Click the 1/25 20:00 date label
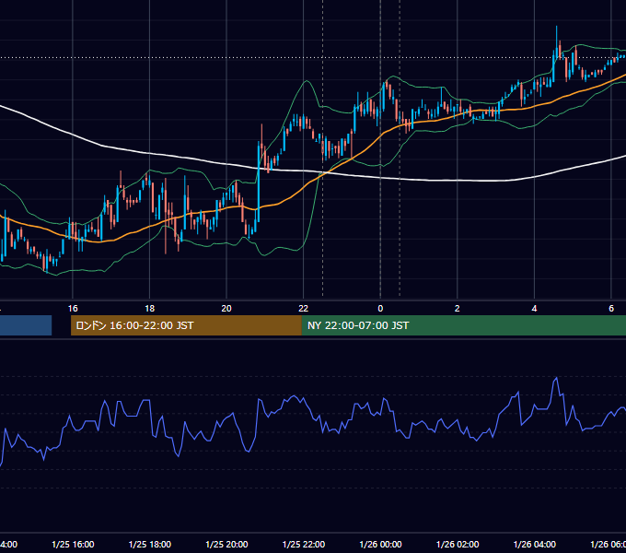The image size is (626, 553). pos(226,544)
